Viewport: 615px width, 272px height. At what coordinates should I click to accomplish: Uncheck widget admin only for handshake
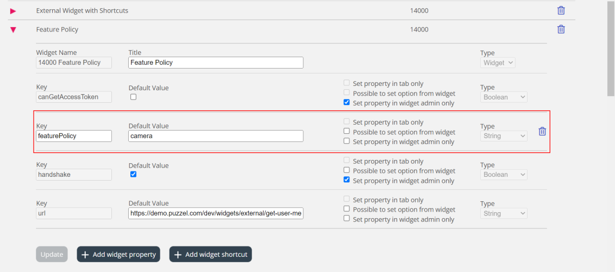click(x=347, y=180)
